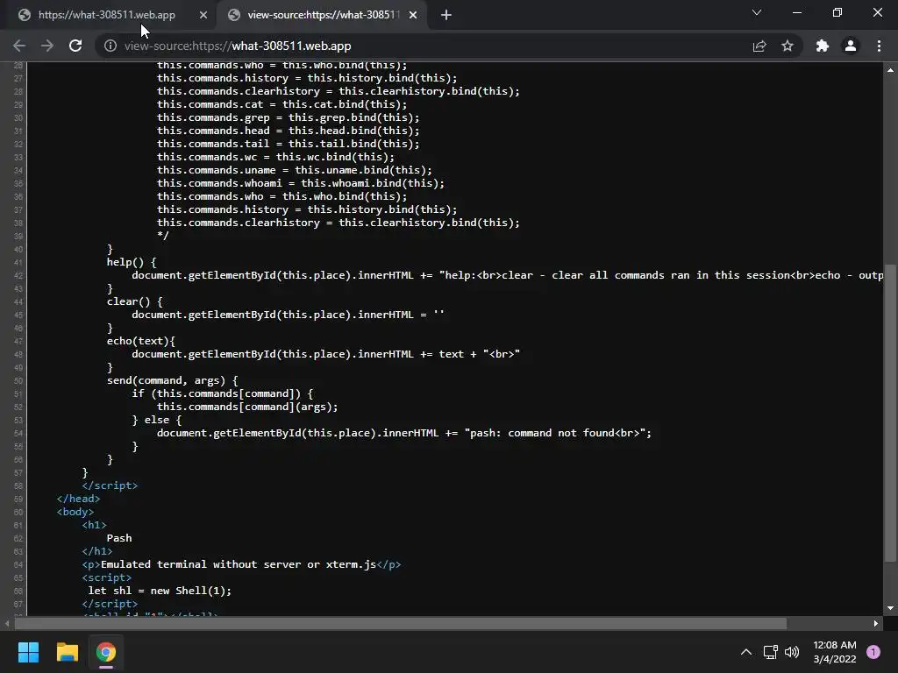Screen dimensions: 898x673
Task: Click the closing </script> tag line 58
Action: (110, 485)
